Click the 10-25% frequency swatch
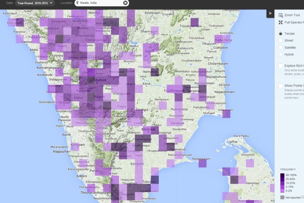The width and height of the screenshot is (304, 203). [x=282, y=183]
